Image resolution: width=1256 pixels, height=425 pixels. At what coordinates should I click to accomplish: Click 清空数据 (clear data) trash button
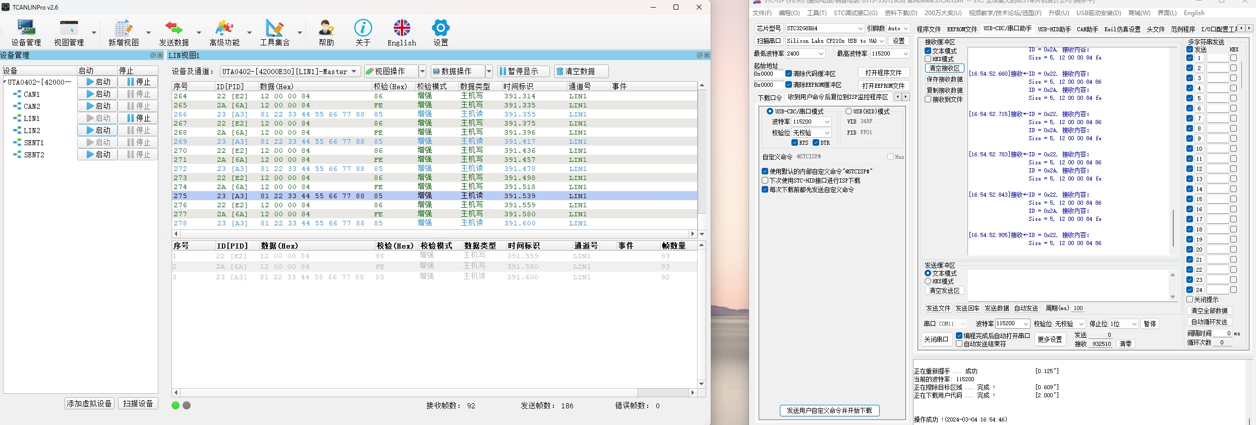[581, 71]
